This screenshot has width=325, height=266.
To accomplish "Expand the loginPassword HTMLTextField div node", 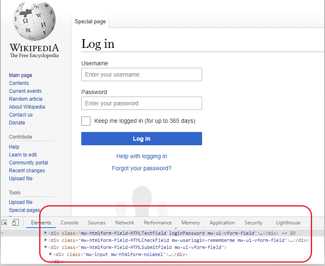I will click(x=45, y=233).
